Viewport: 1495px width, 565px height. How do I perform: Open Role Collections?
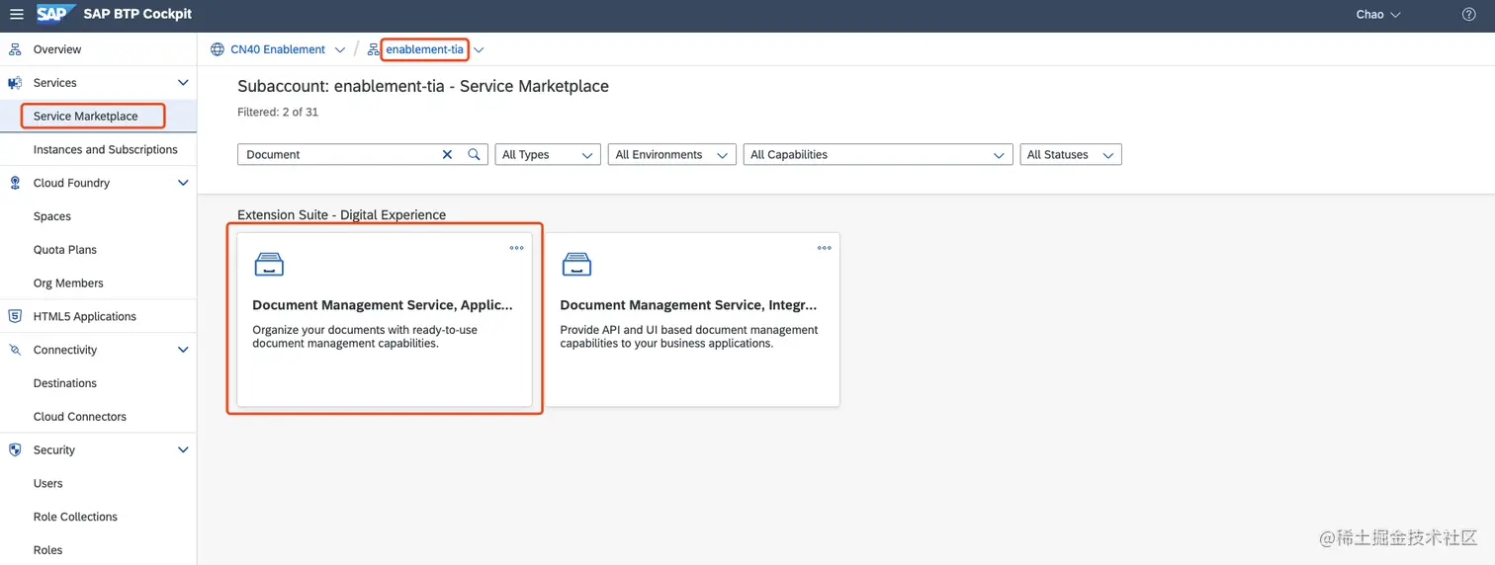pyautogui.click(x=75, y=517)
